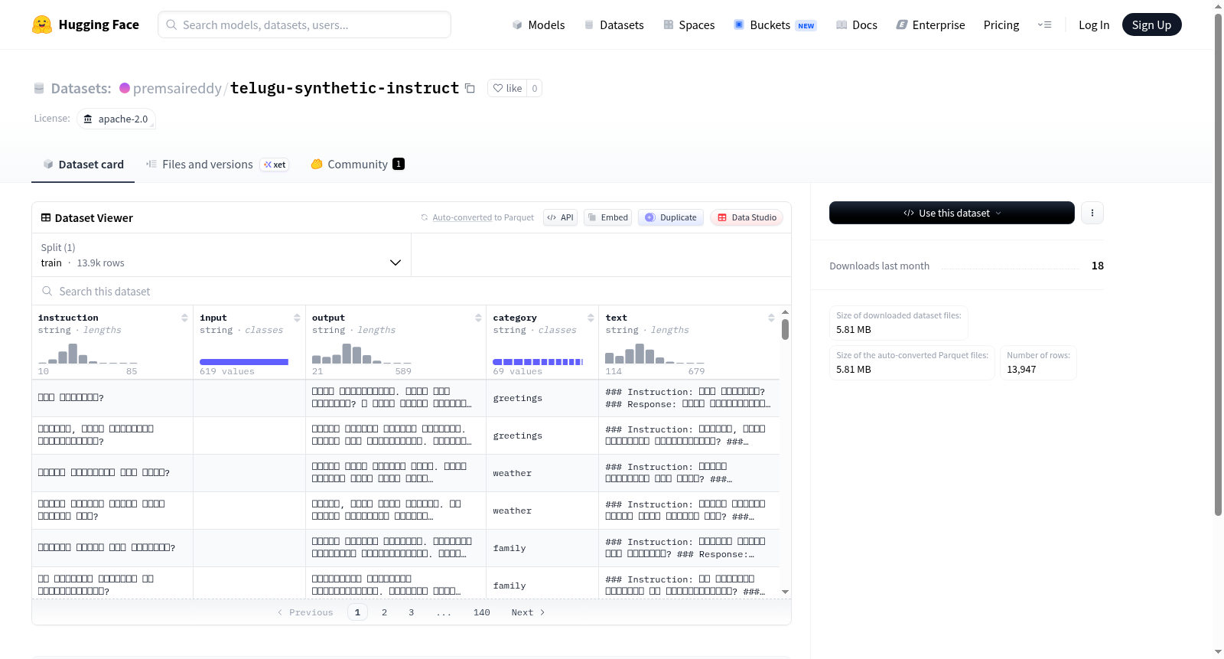Click the text lengths histogram
The width and height of the screenshot is (1224, 659).
coord(655,353)
